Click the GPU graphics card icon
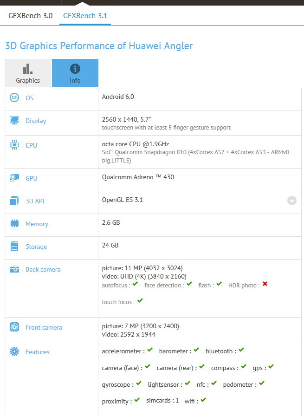Image resolution: width=304 pixels, height=416 pixels. (x=14, y=177)
